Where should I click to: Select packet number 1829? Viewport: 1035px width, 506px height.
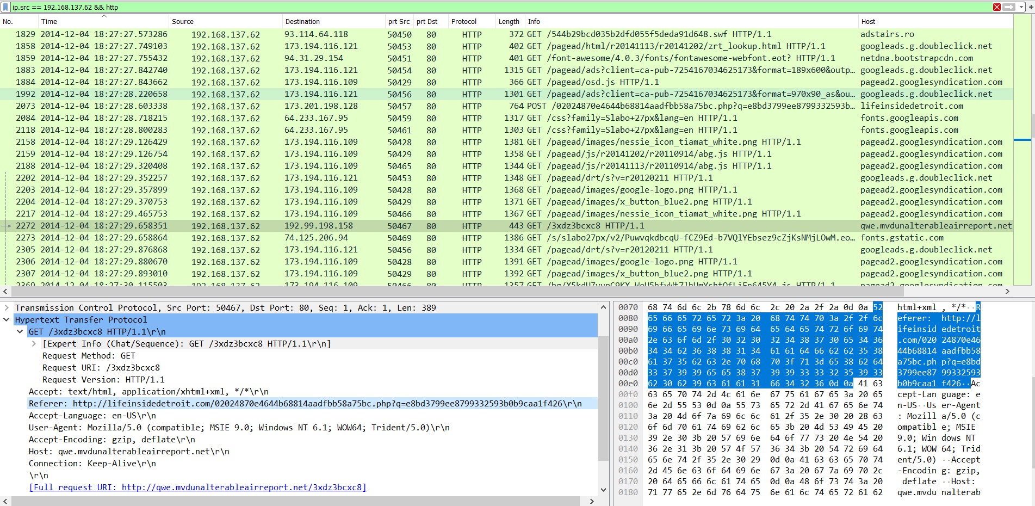(x=506, y=34)
